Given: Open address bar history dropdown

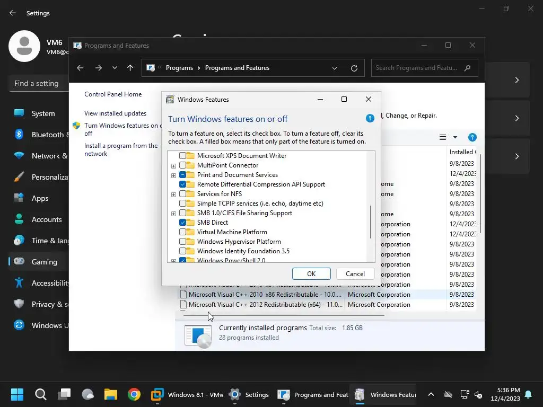Looking at the screenshot, I should point(335,68).
